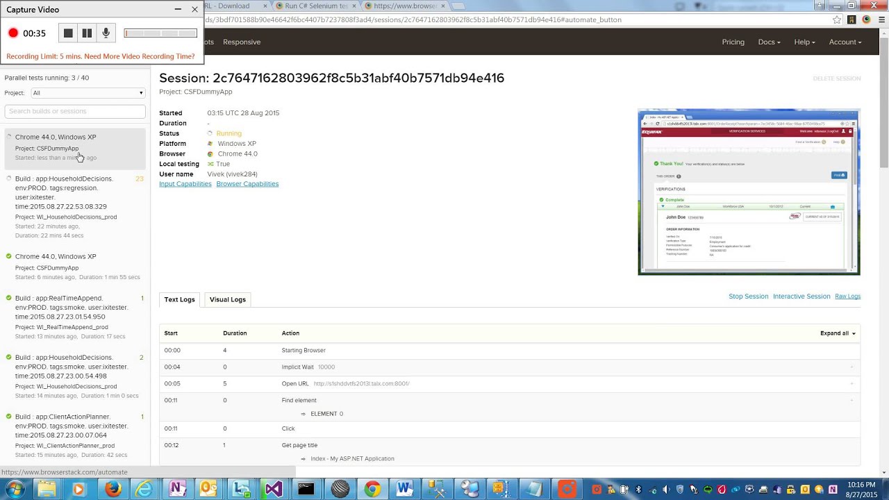Open the Pricing page

[733, 42]
